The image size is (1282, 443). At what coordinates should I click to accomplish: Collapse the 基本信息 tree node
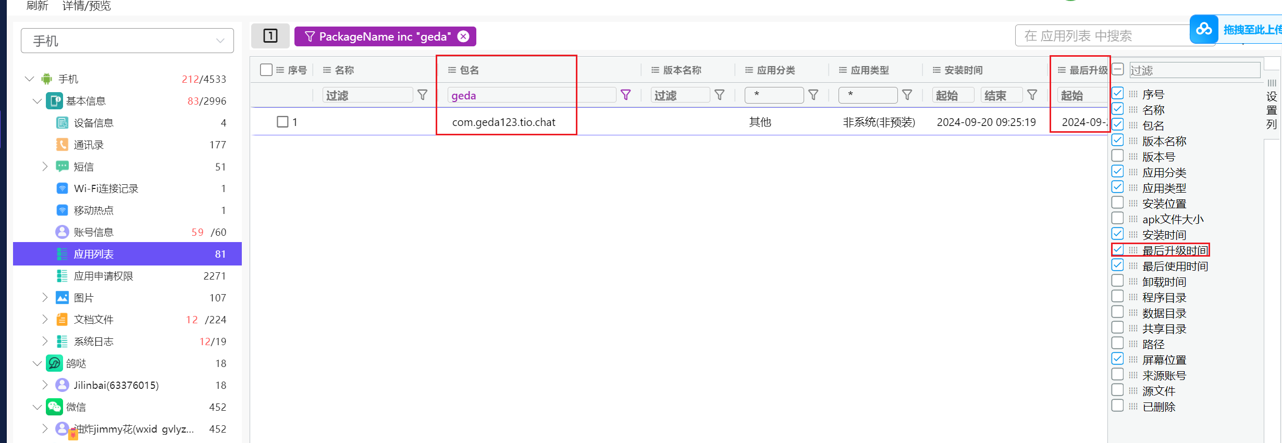[37, 101]
